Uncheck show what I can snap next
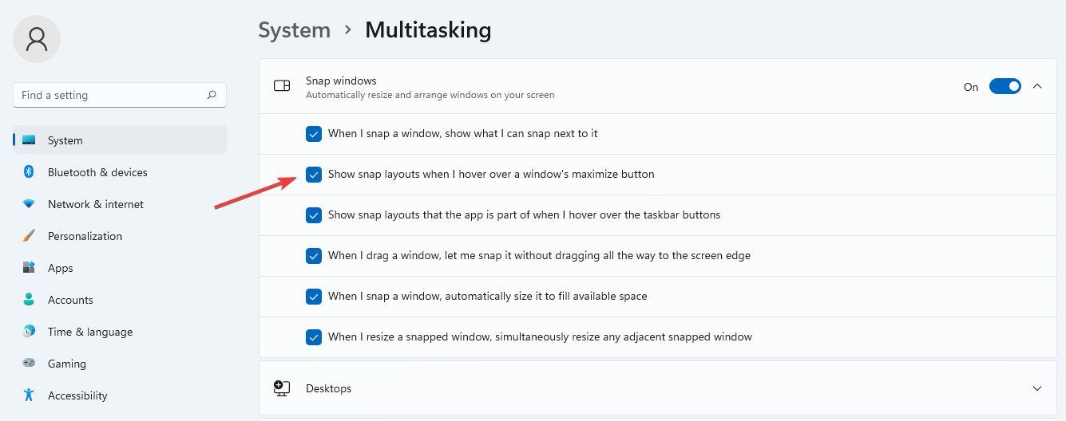 [314, 134]
